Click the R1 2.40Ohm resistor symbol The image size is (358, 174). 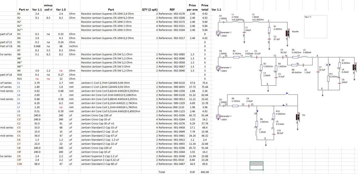(269, 30)
